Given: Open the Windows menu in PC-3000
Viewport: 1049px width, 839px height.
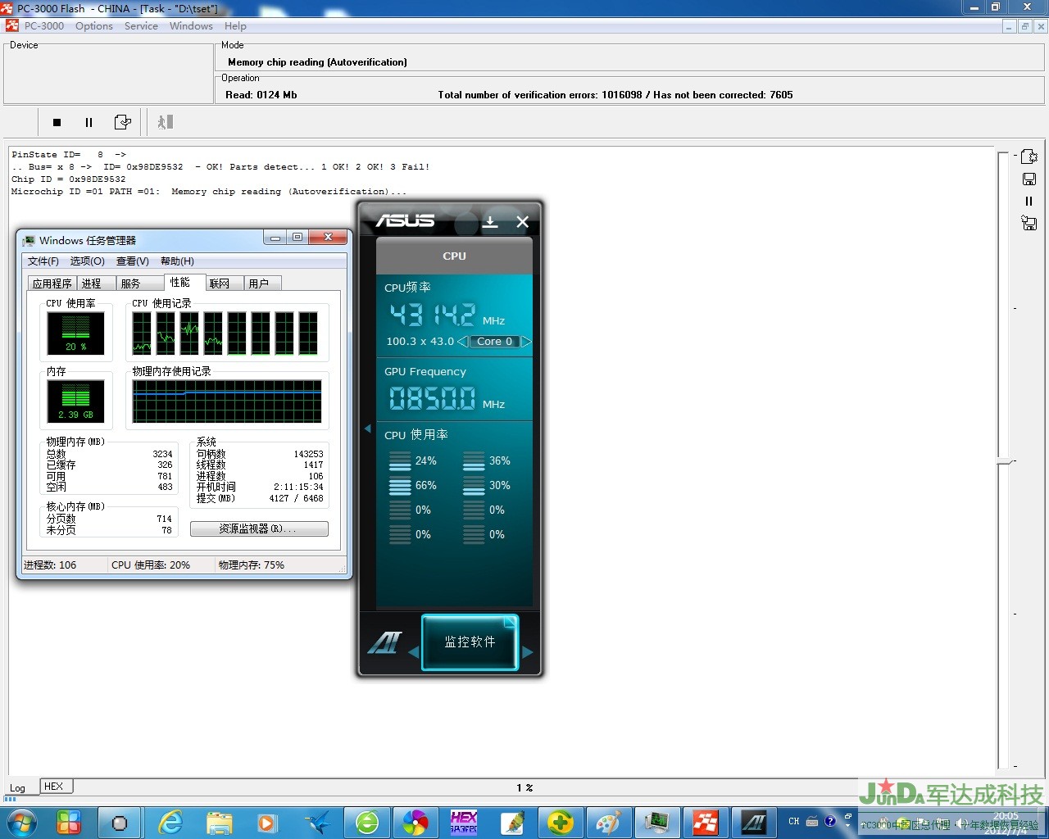Looking at the screenshot, I should (191, 26).
